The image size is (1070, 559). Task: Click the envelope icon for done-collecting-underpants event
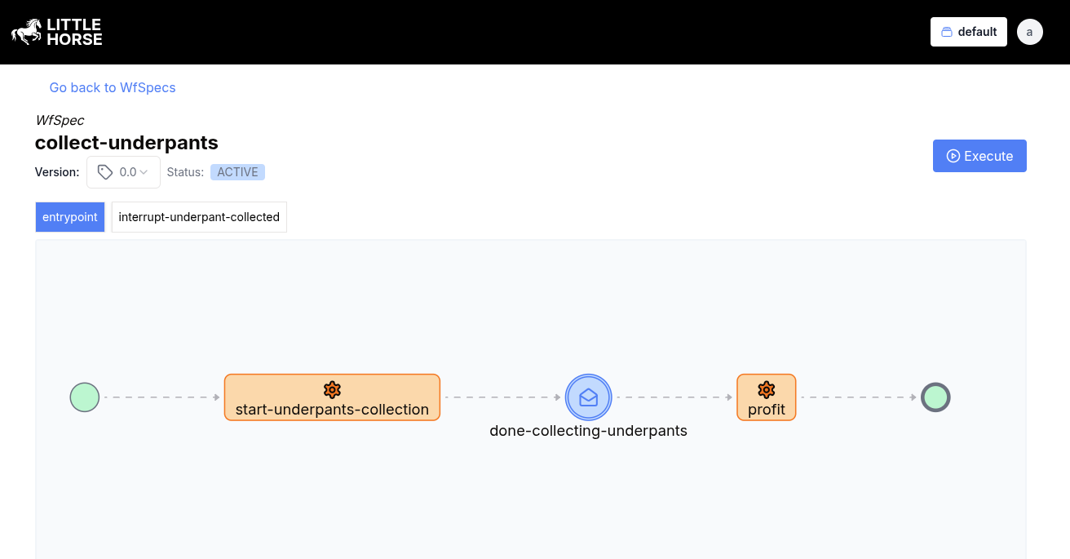588,397
